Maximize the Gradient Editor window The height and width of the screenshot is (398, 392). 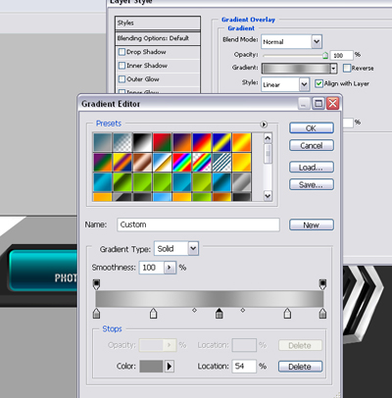point(318,104)
